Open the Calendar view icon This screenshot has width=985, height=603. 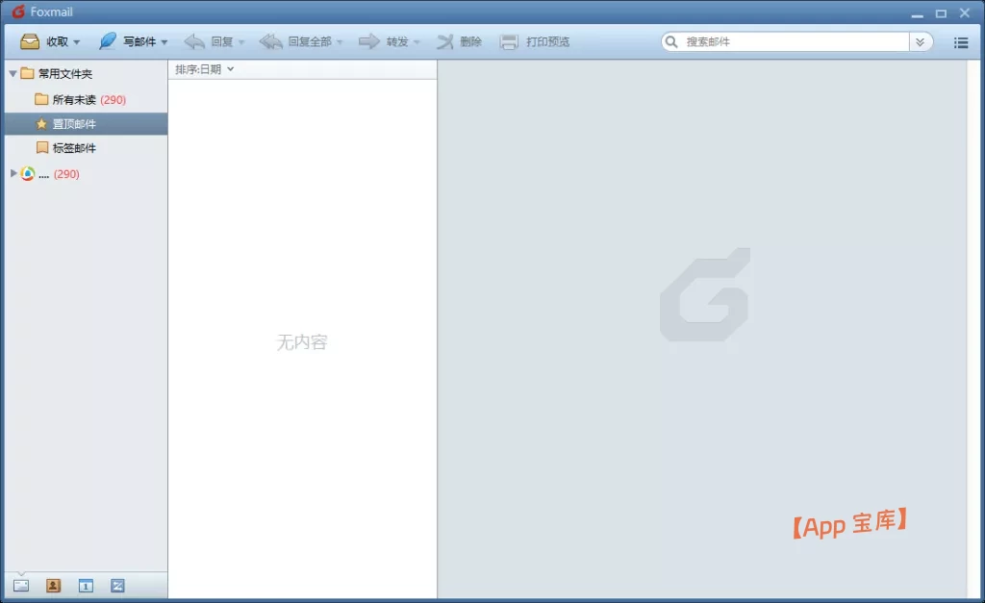click(85, 585)
